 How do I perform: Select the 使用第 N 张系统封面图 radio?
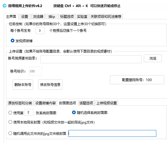(10, 112)
